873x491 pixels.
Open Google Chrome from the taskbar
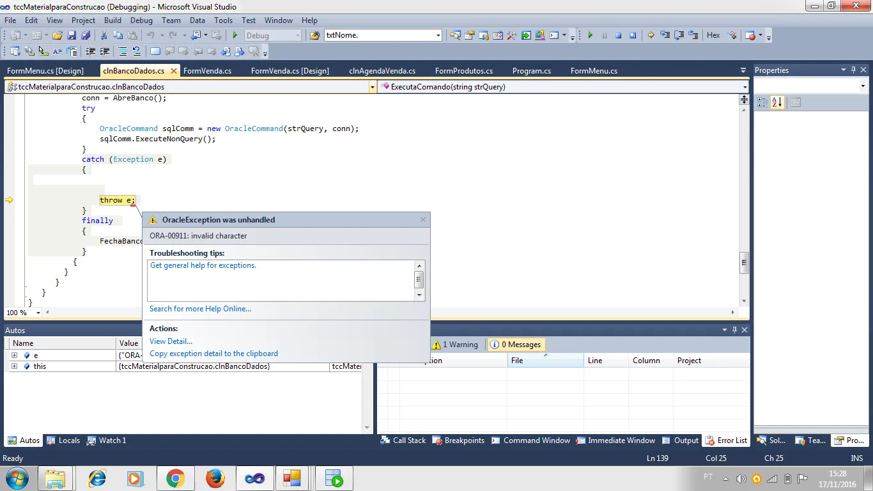coord(176,478)
